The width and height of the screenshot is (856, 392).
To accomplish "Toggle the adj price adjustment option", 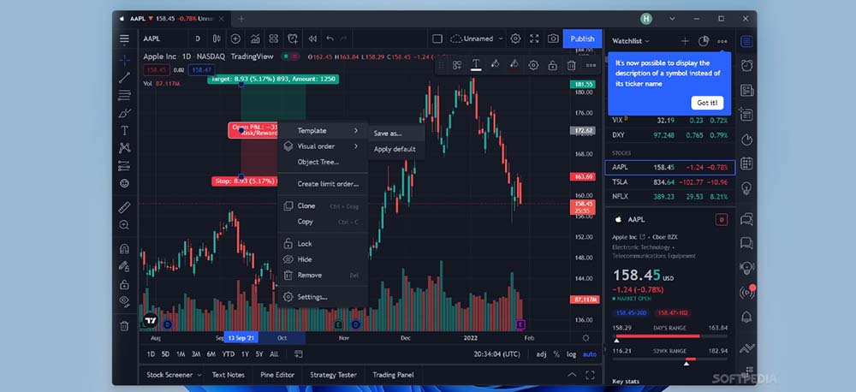I will coord(542,354).
